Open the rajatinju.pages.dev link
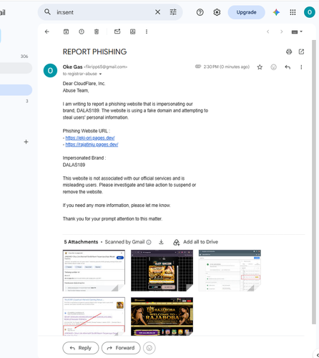Image resolution: width=319 pixels, height=358 pixels. click(92, 145)
